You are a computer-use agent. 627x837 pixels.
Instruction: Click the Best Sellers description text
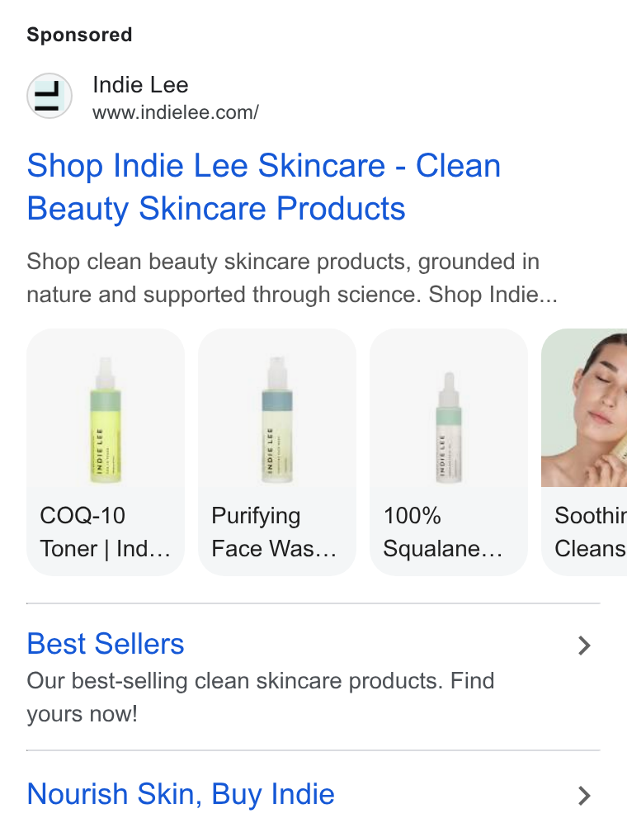pos(261,697)
